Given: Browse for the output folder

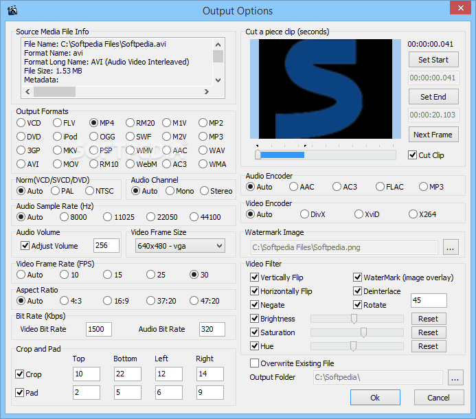Looking at the screenshot, I should [x=455, y=377].
